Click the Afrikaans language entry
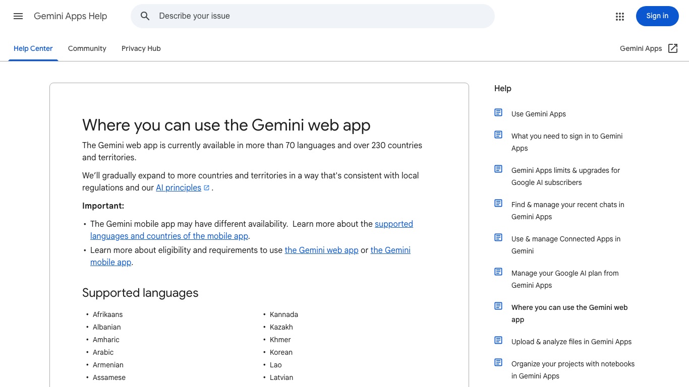 coord(108,314)
